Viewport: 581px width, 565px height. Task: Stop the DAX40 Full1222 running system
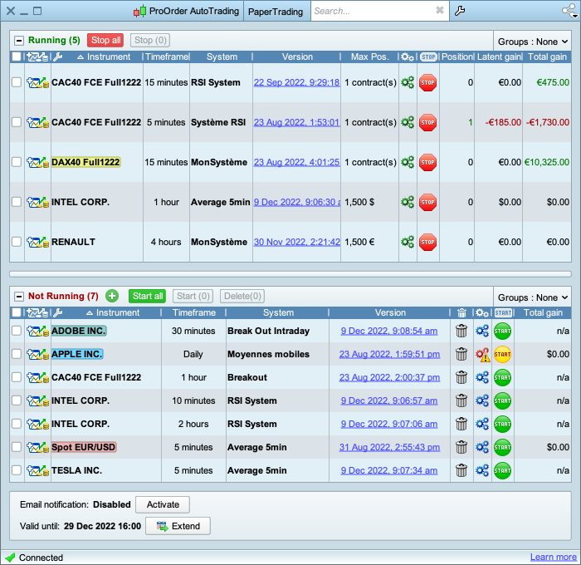427,162
